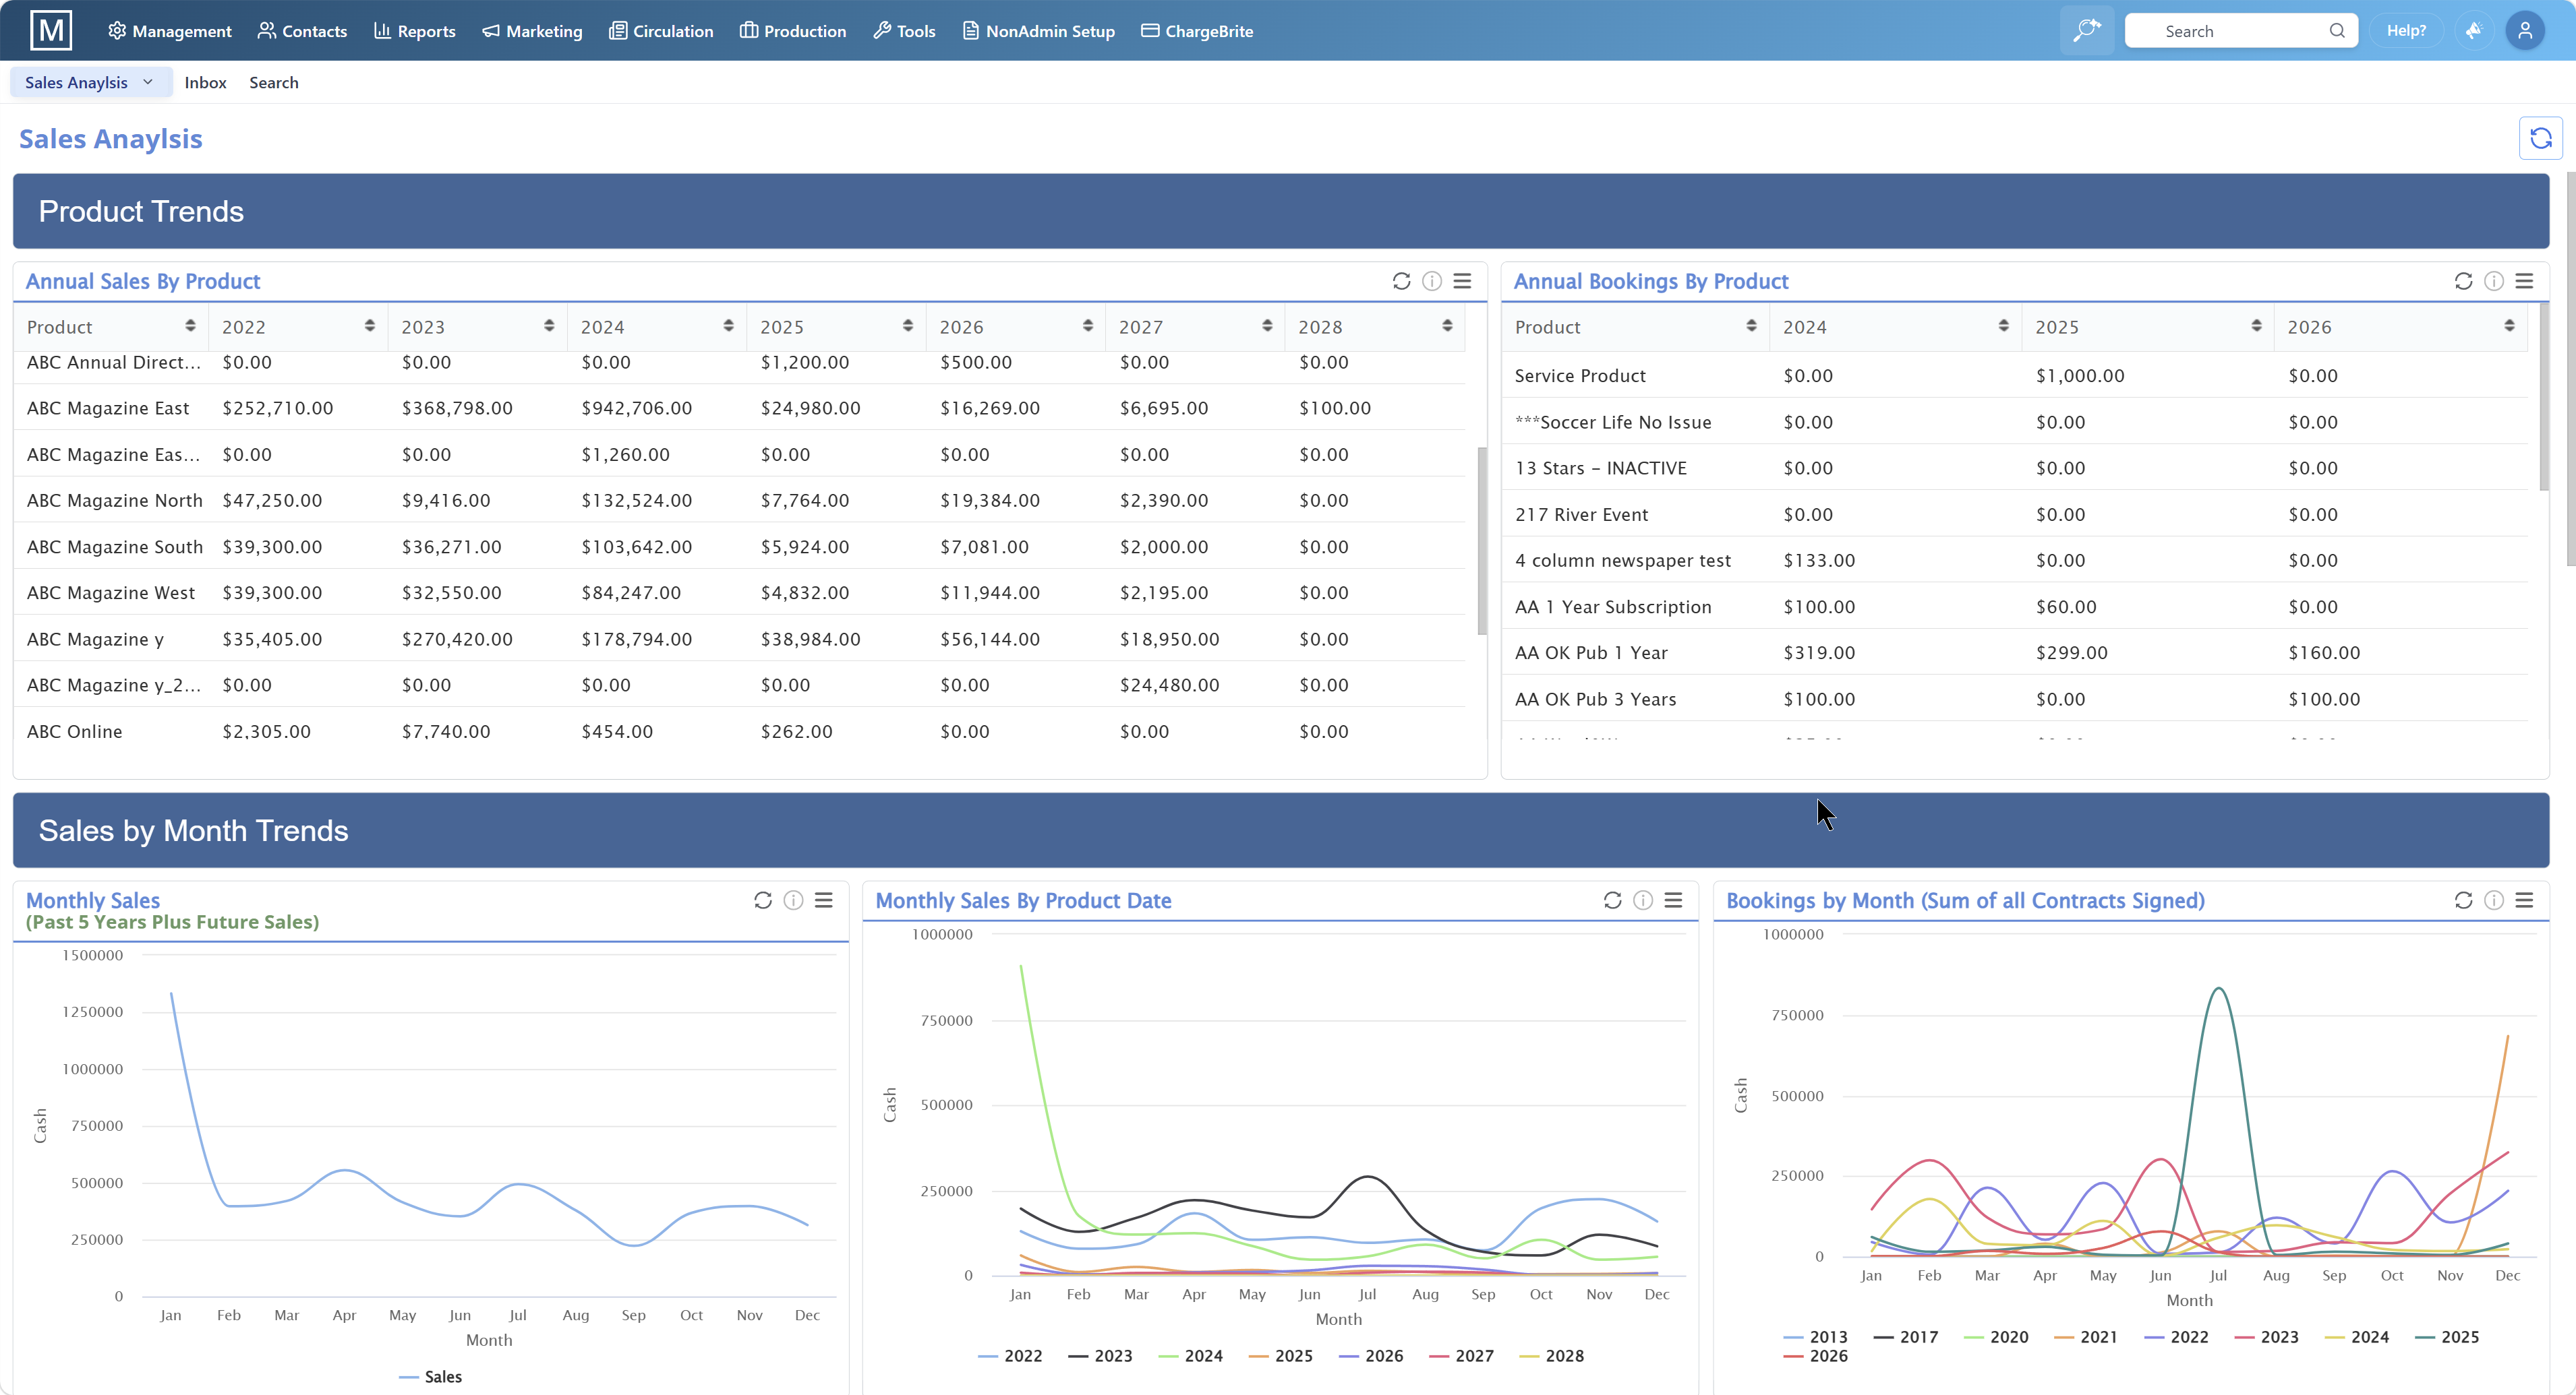Open the Contacts menu
This screenshot has height=1395, width=2576.
click(x=302, y=31)
